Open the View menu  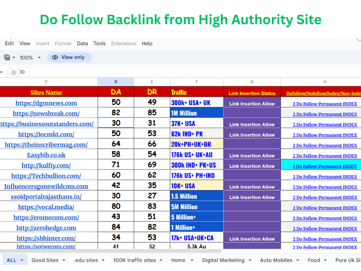tap(25, 43)
